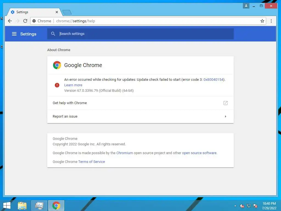Open Terms of Service link

pyautogui.click(x=91, y=162)
